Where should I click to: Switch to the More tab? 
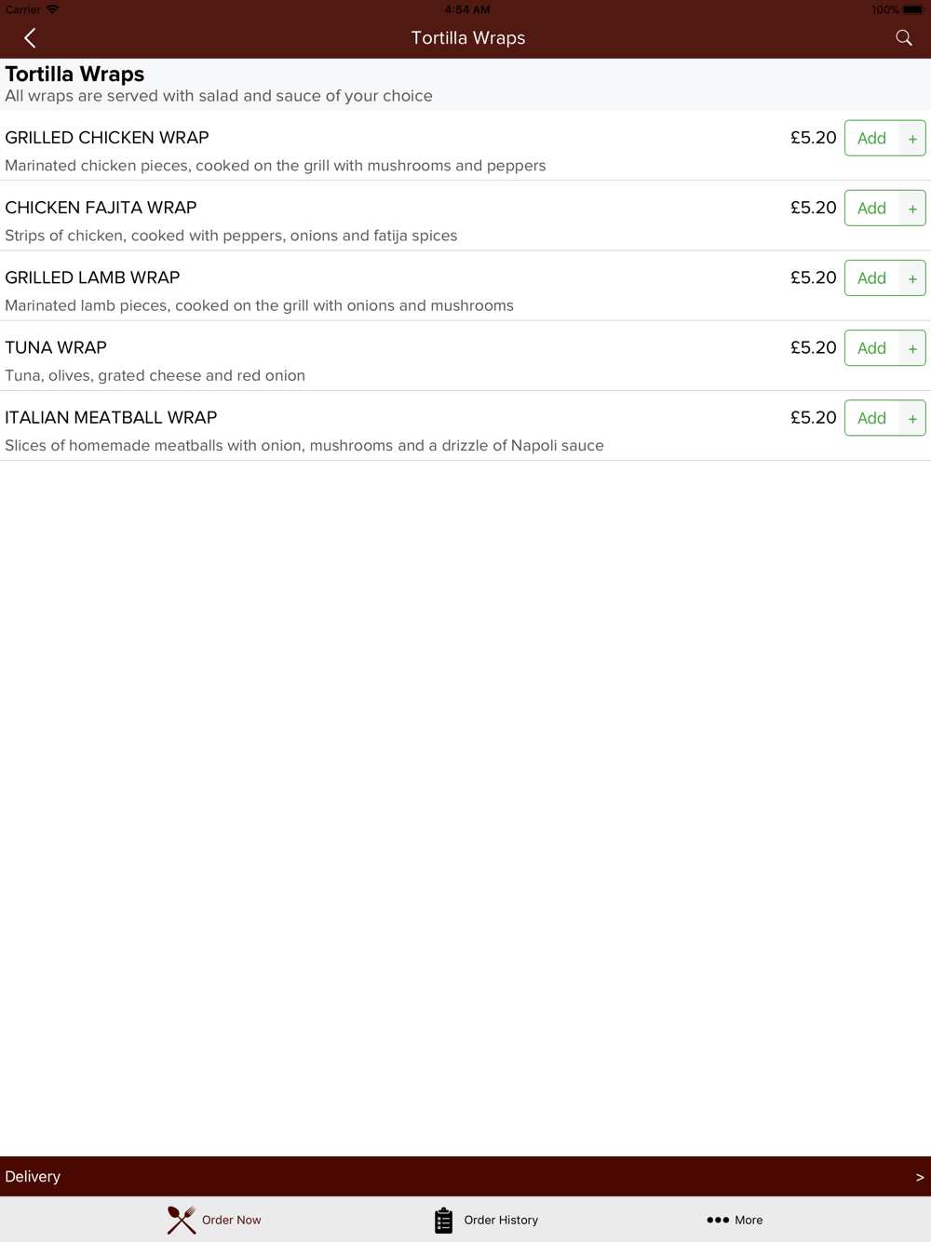(x=735, y=1220)
